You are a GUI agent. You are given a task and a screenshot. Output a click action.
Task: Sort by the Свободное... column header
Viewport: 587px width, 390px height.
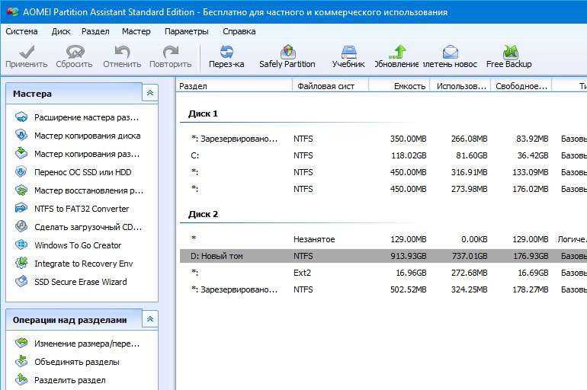[x=521, y=86]
